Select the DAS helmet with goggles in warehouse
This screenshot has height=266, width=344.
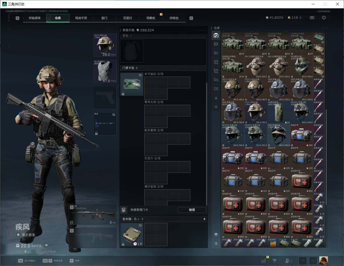[x=279, y=135]
